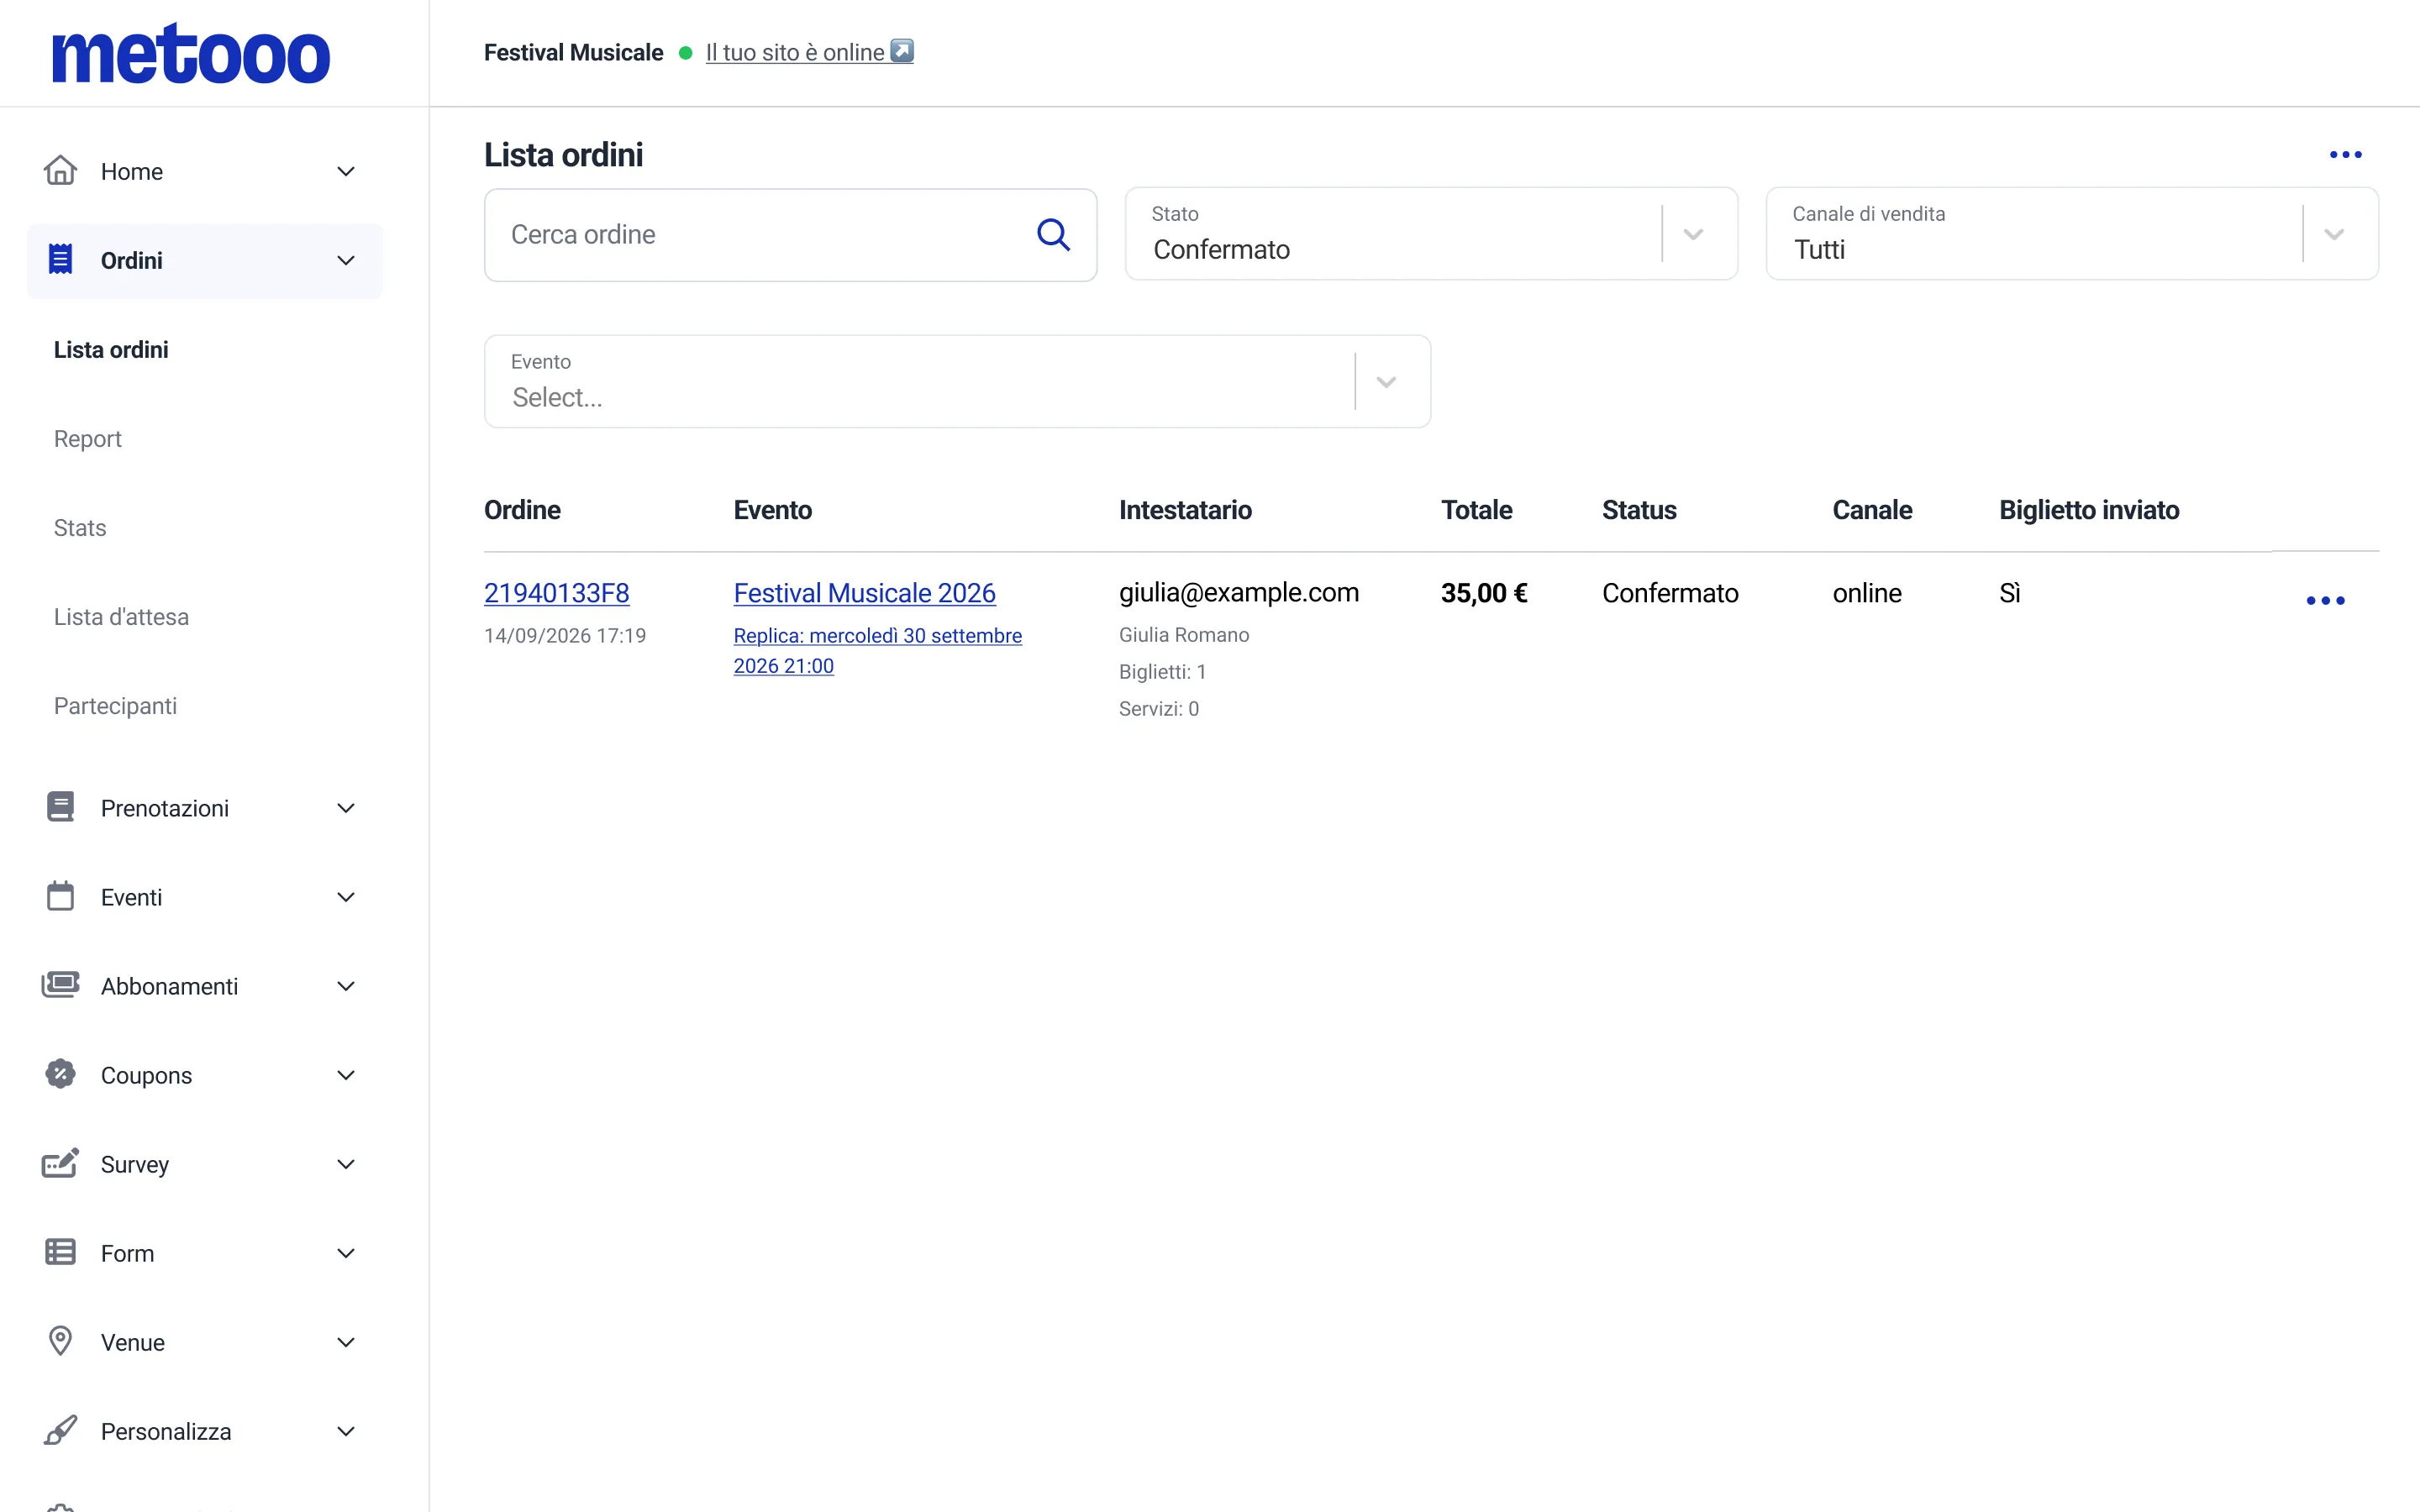The height and width of the screenshot is (1512, 2420).
Task: Expand the Form chevron
Action: point(346,1253)
